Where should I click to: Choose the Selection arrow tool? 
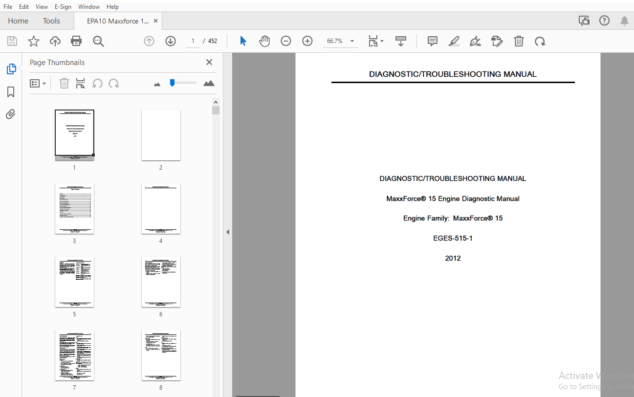[243, 41]
